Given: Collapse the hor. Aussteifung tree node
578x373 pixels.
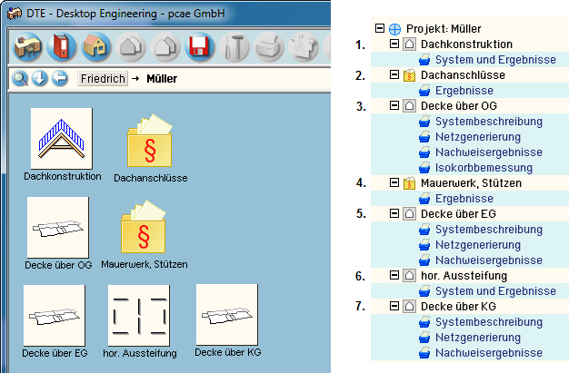Looking at the screenshot, I should (393, 276).
